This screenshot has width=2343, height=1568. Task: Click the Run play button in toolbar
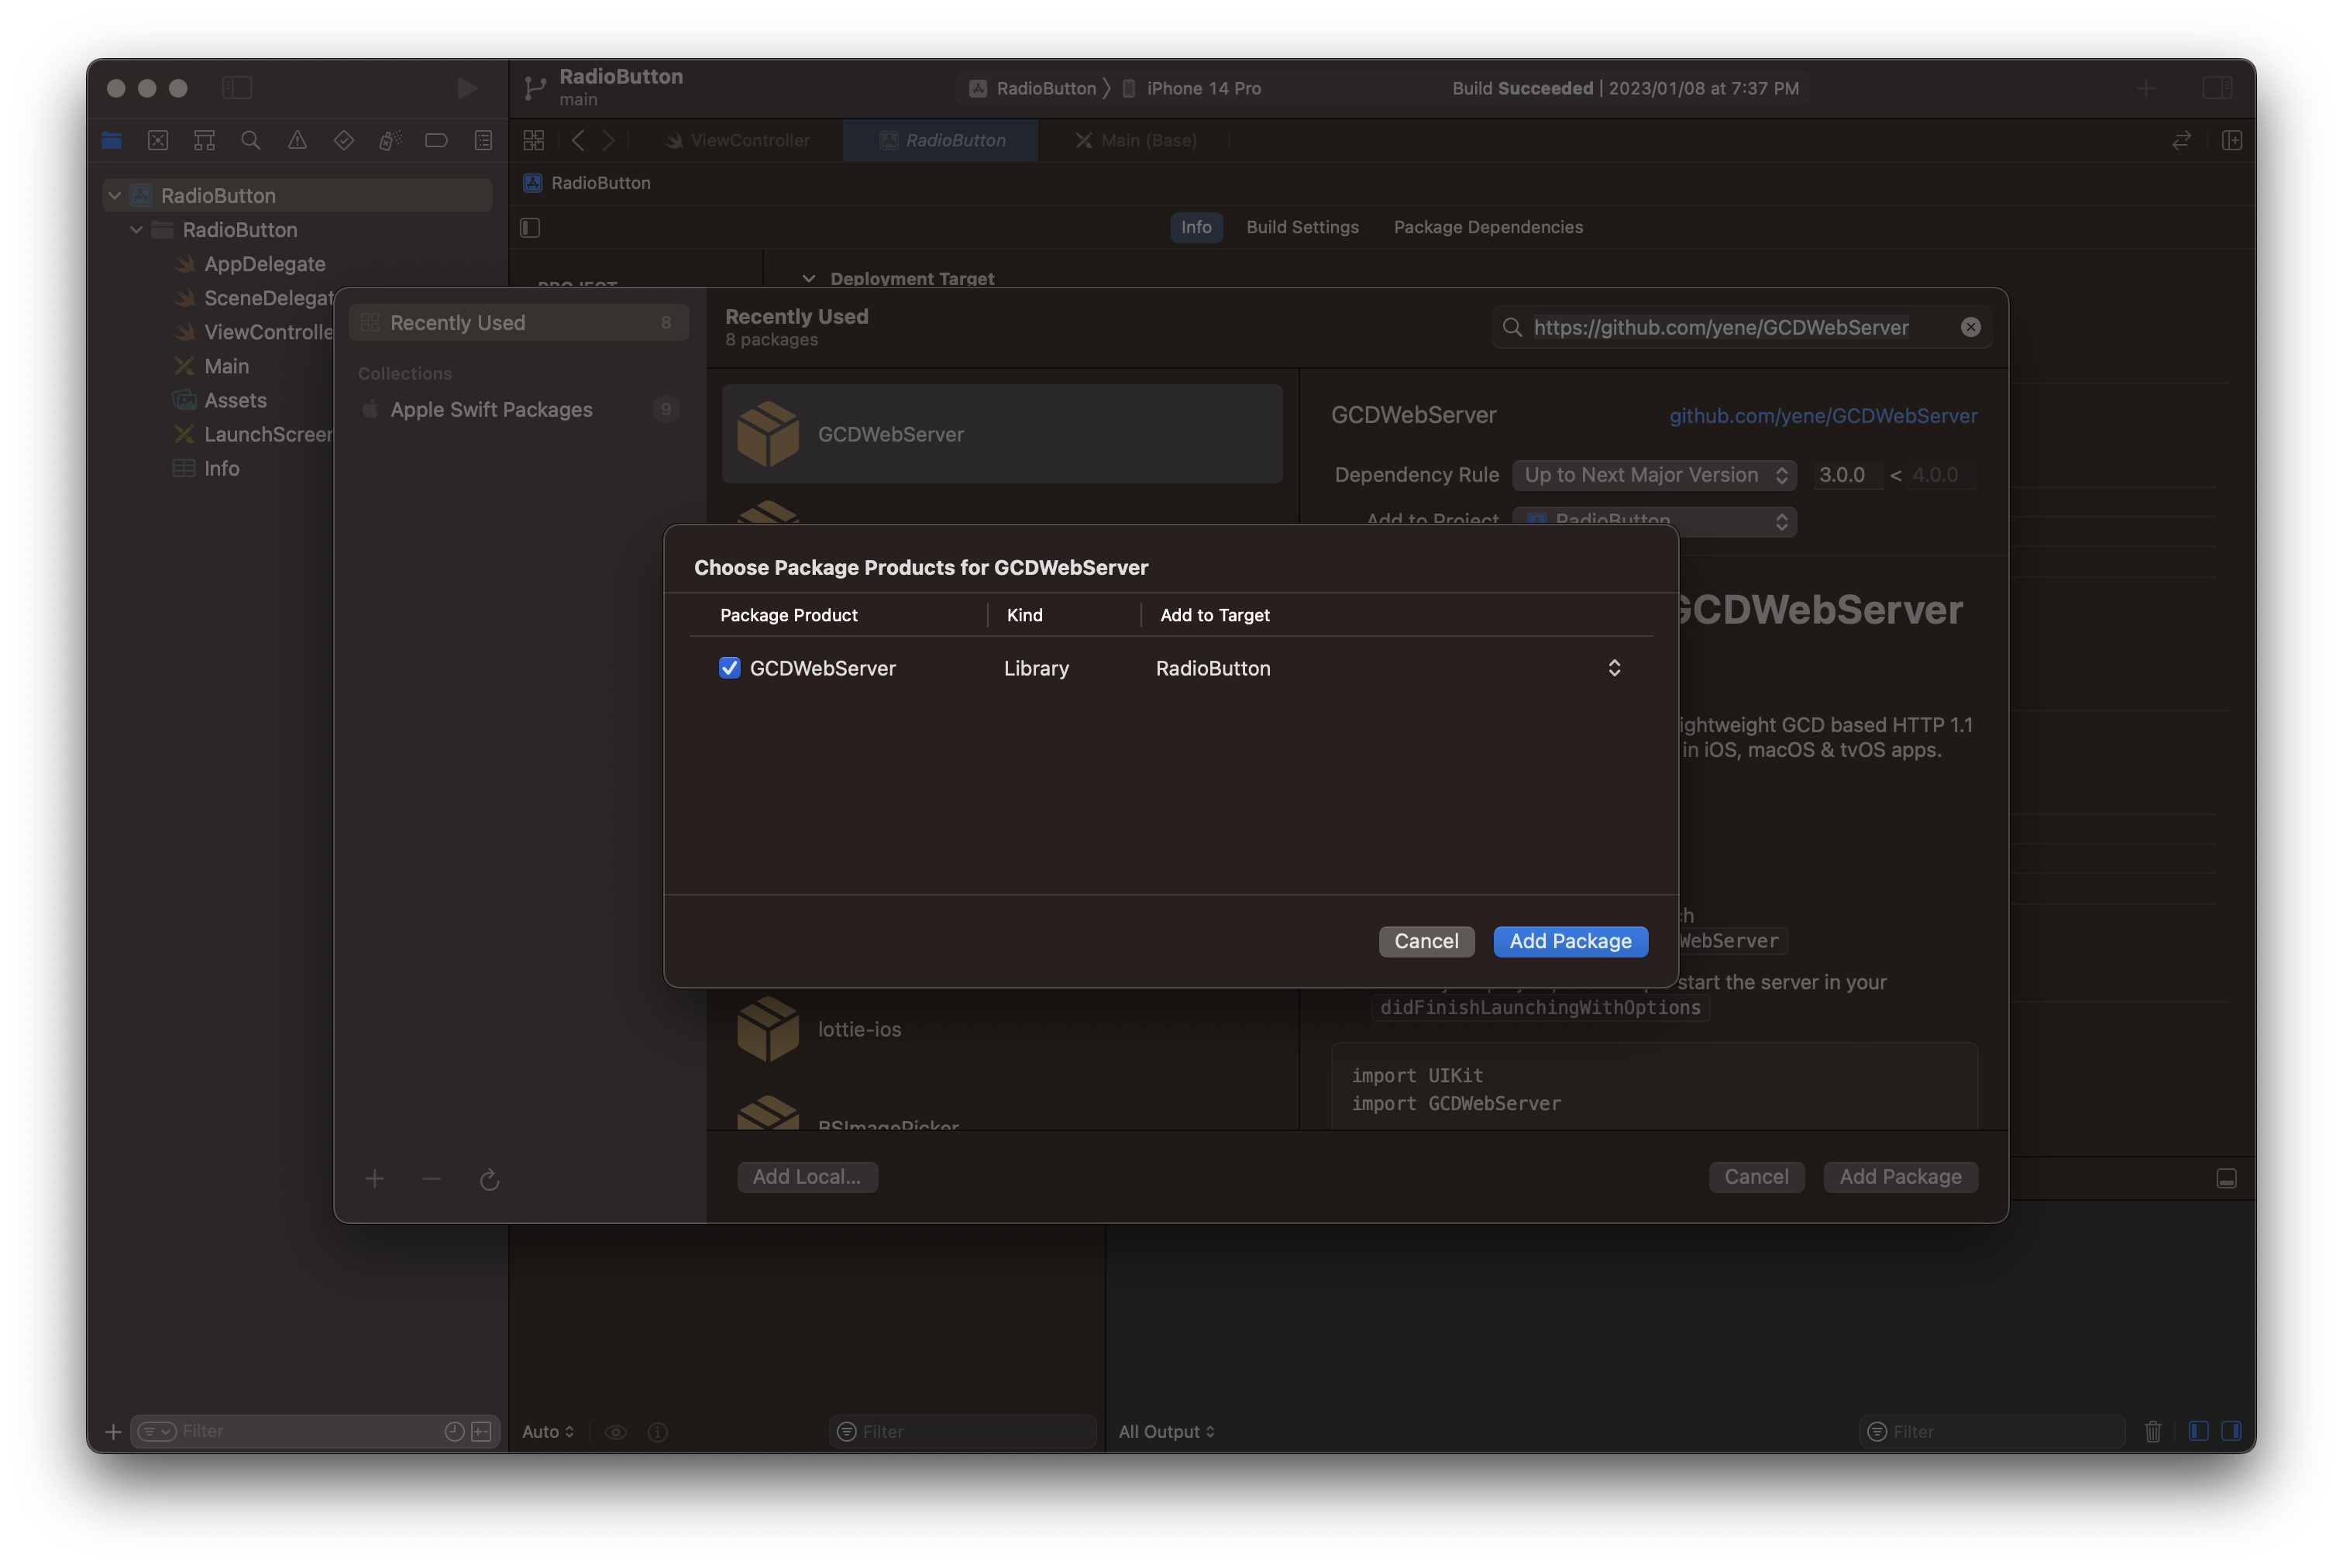coord(467,88)
